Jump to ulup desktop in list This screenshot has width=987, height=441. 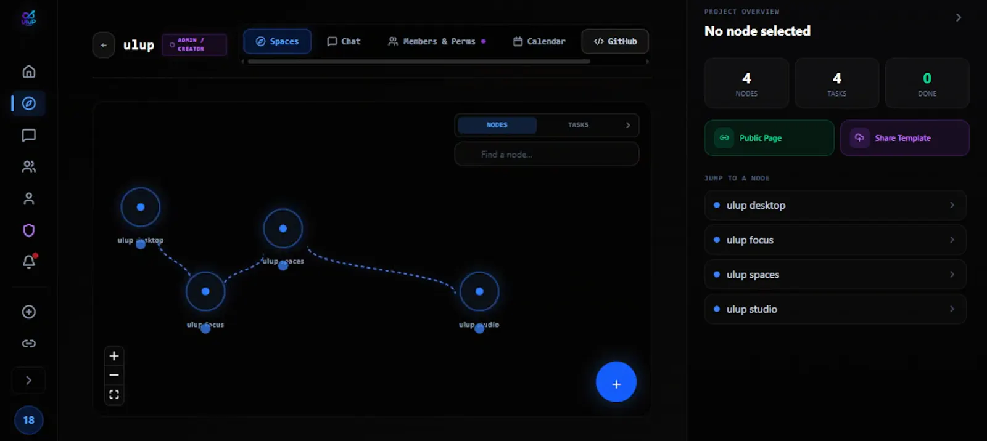point(835,205)
